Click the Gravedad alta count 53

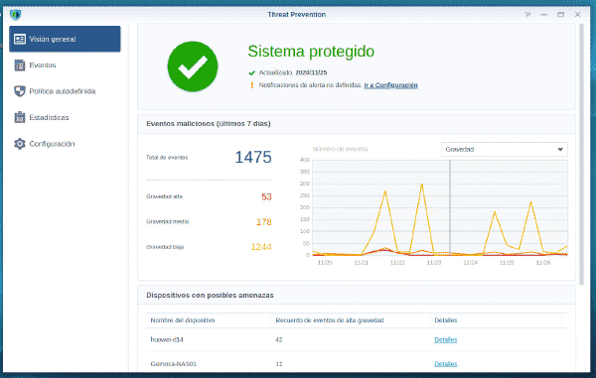(266, 196)
